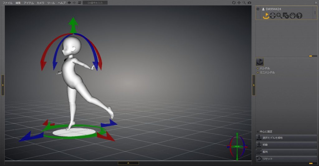Open the ファイル menu
Image resolution: width=319 pixels, height=166 pixels.
[7, 3]
